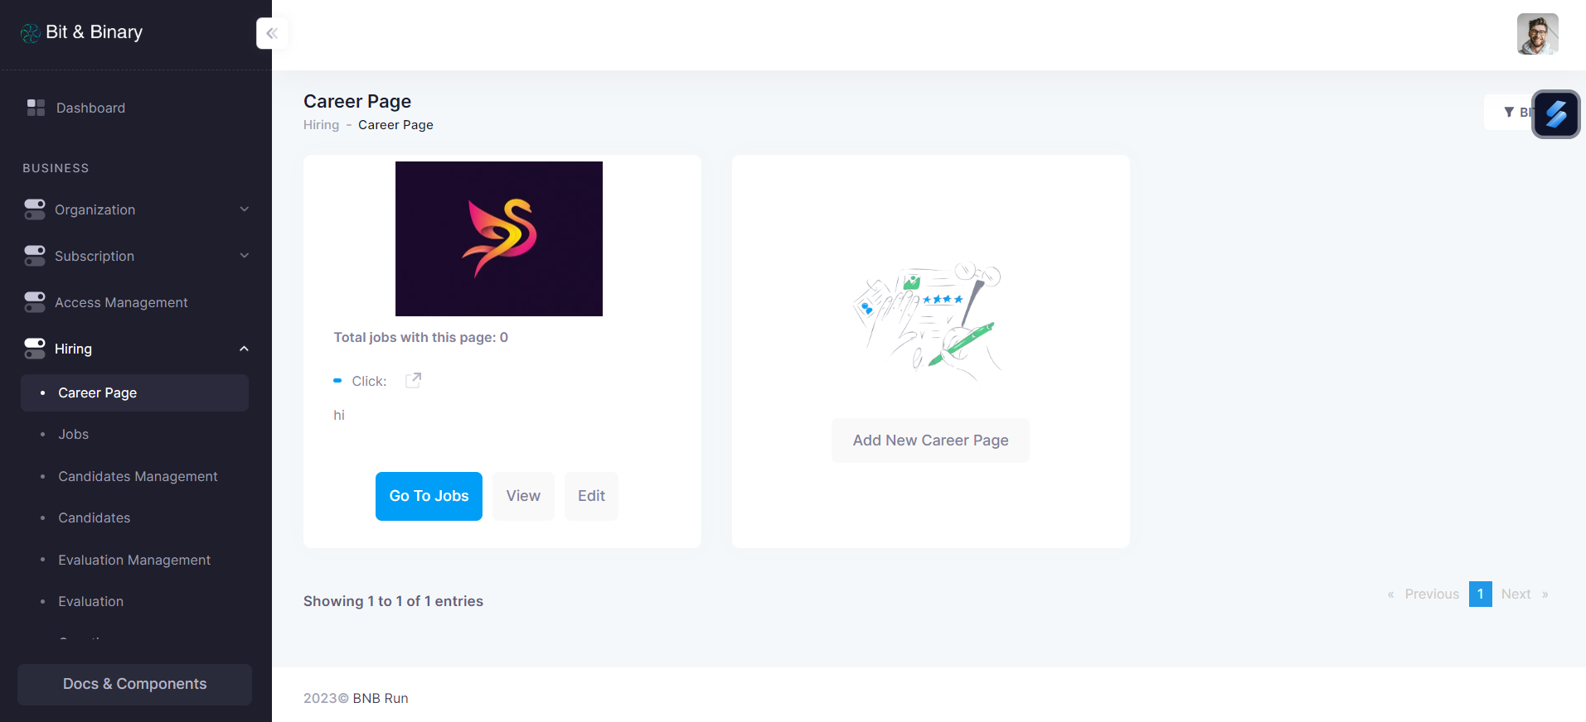Click the Hiring menu toggle icon
This screenshot has height=722, width=1586.
click(35, 349)
